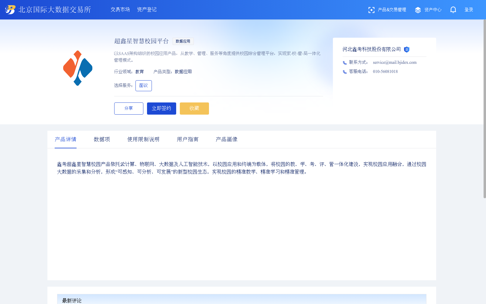
Task: Open 资产中心 link
Action: click(433, 10)
